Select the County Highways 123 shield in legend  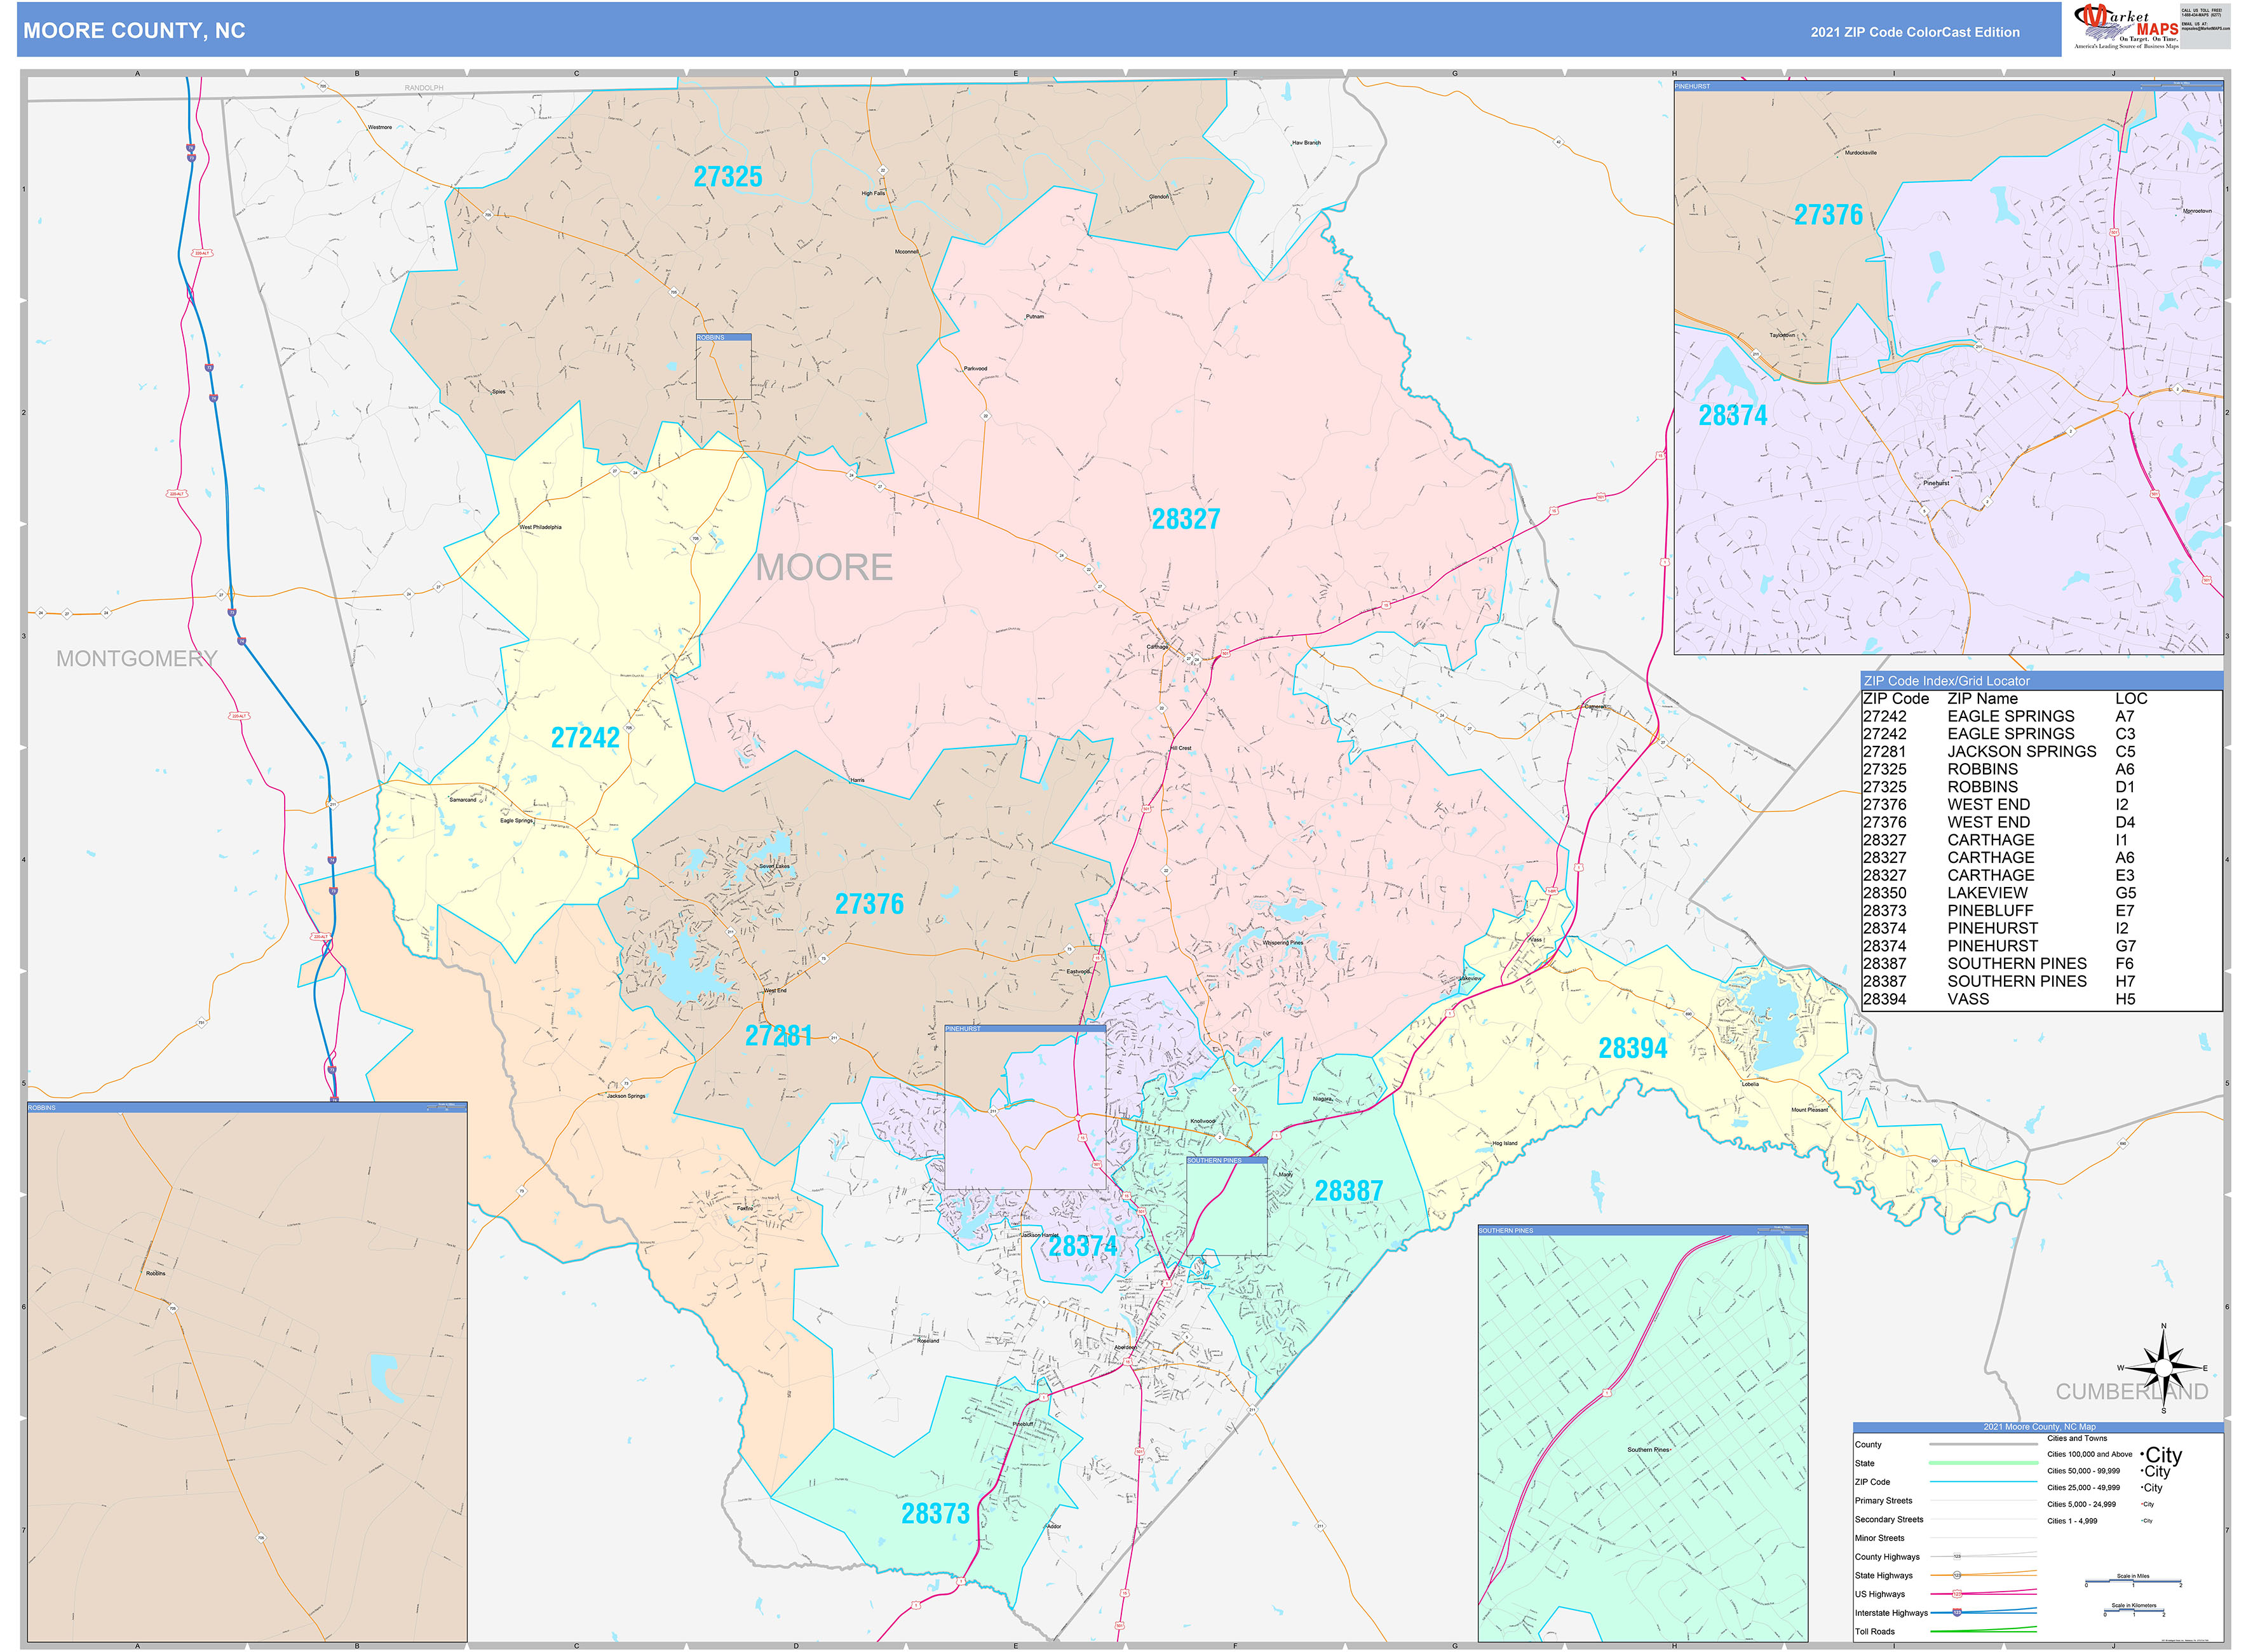click(1957, 1557)
